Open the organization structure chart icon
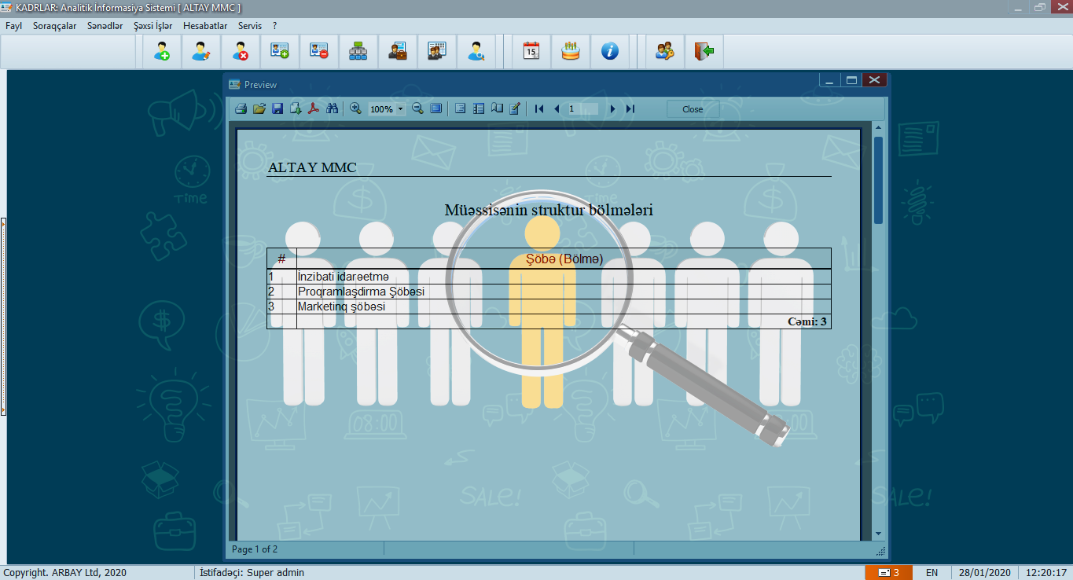 pyautogui.click(x=358, y=52)
